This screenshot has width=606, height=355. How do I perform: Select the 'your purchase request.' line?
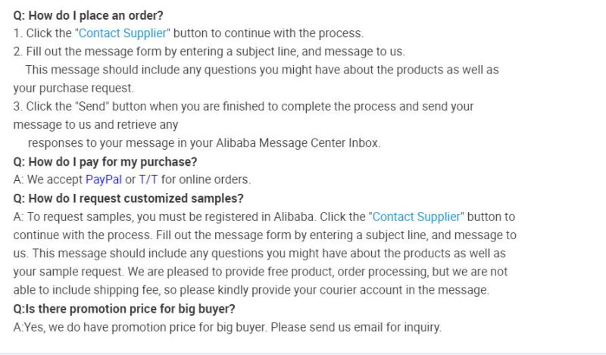(73, 88)
